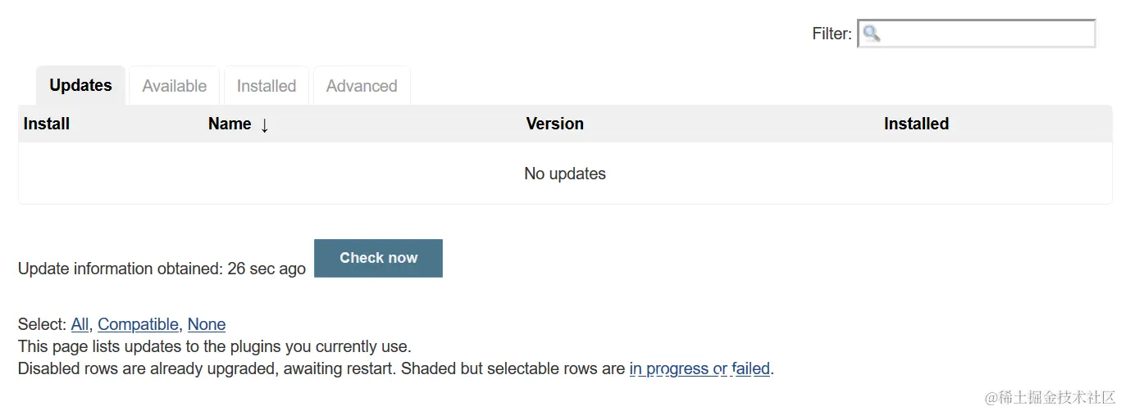Sort by the Name column header

click(x=230, y=124)
